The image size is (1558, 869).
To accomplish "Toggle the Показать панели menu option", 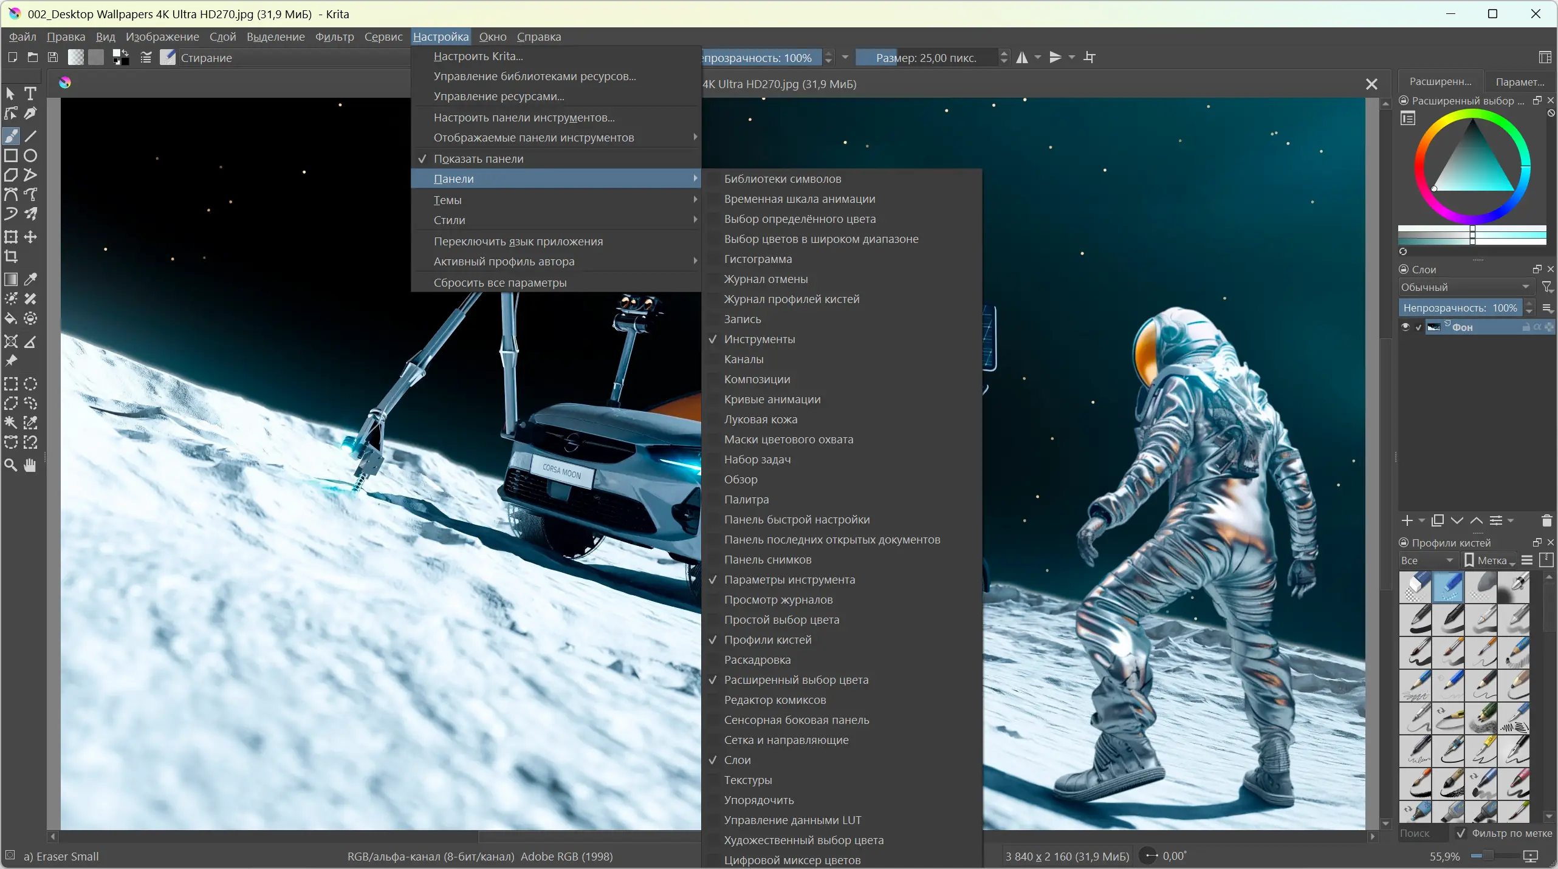I will point(479,158).
